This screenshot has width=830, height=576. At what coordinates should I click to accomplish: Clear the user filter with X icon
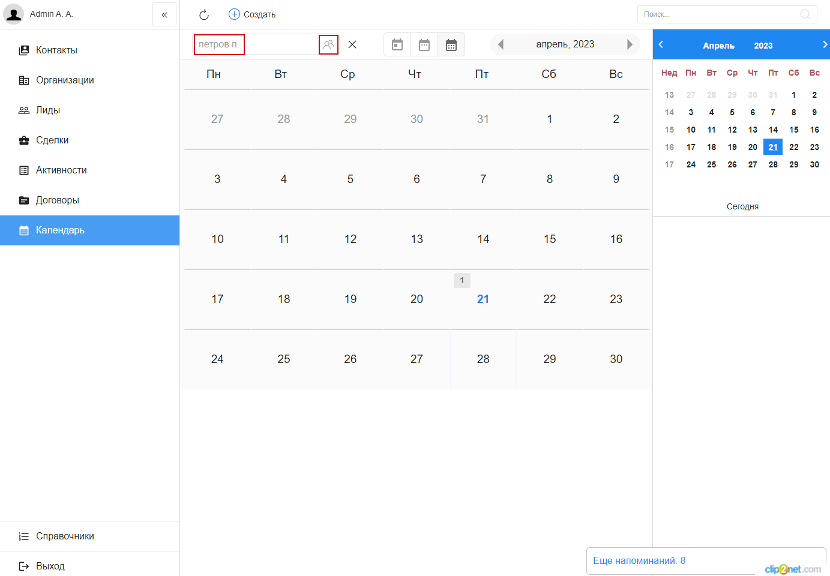pos(352,44)
